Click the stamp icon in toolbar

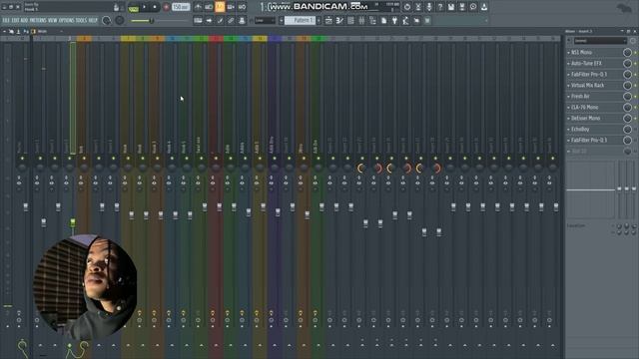[242, 20]
